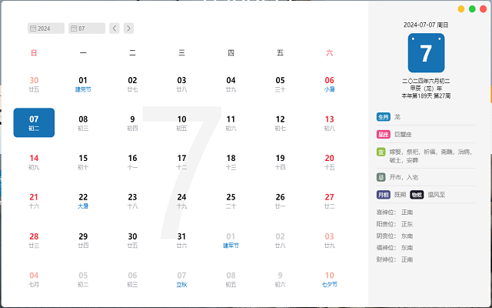492x308 pixels.
Task: Click the yellow minimize window button
Action: [x=461, y=9]
